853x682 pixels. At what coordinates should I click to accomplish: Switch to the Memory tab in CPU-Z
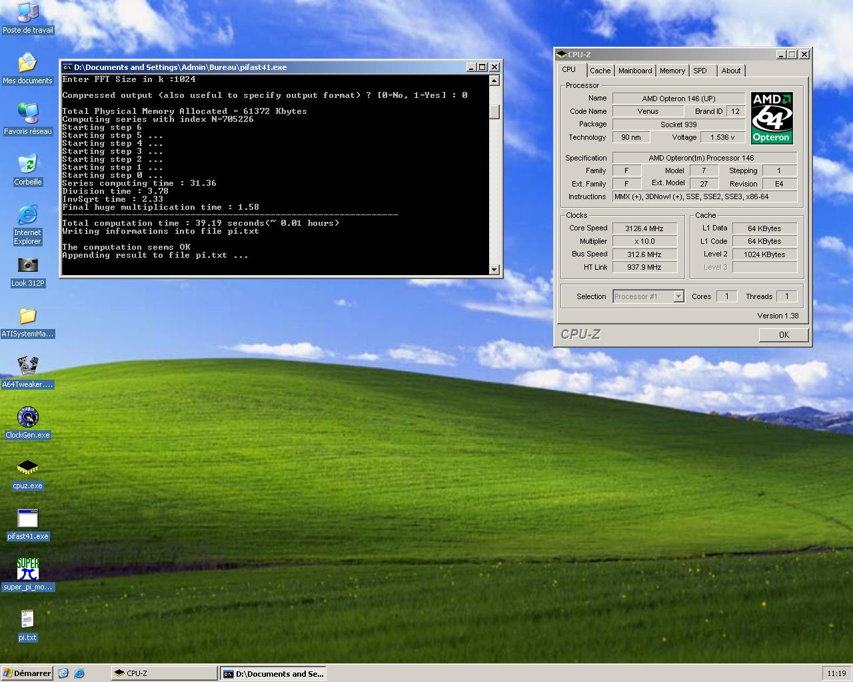(672, 71)
